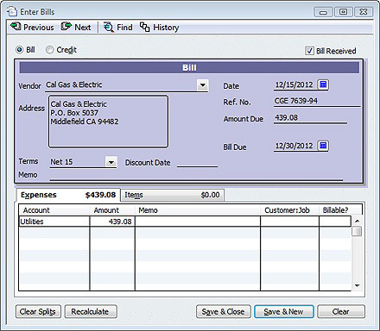
Task: Click the expenses table scroll down arrow
Action: (x=357, y=285)
